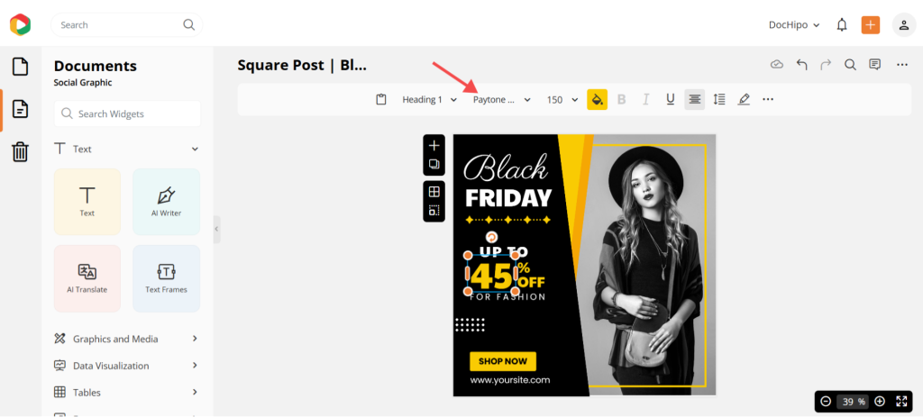This screenshot has height=417, width=923.
Task: Open the notifications bell
Action: pos(843,24)
